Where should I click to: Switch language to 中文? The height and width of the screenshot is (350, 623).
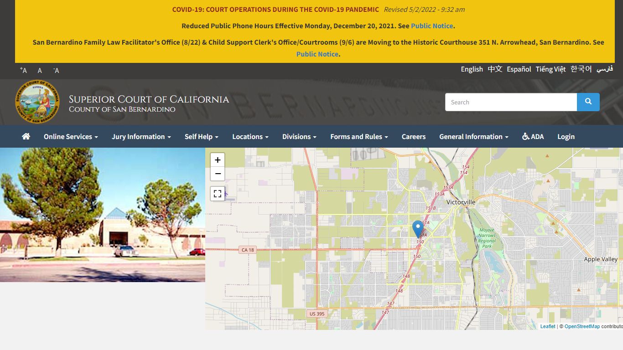495,69
